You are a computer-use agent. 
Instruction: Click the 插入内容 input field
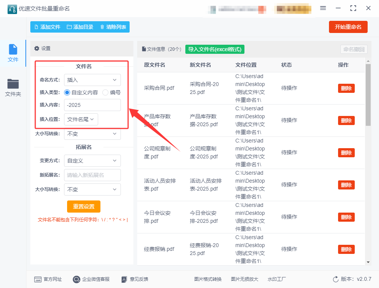[92, 105]
